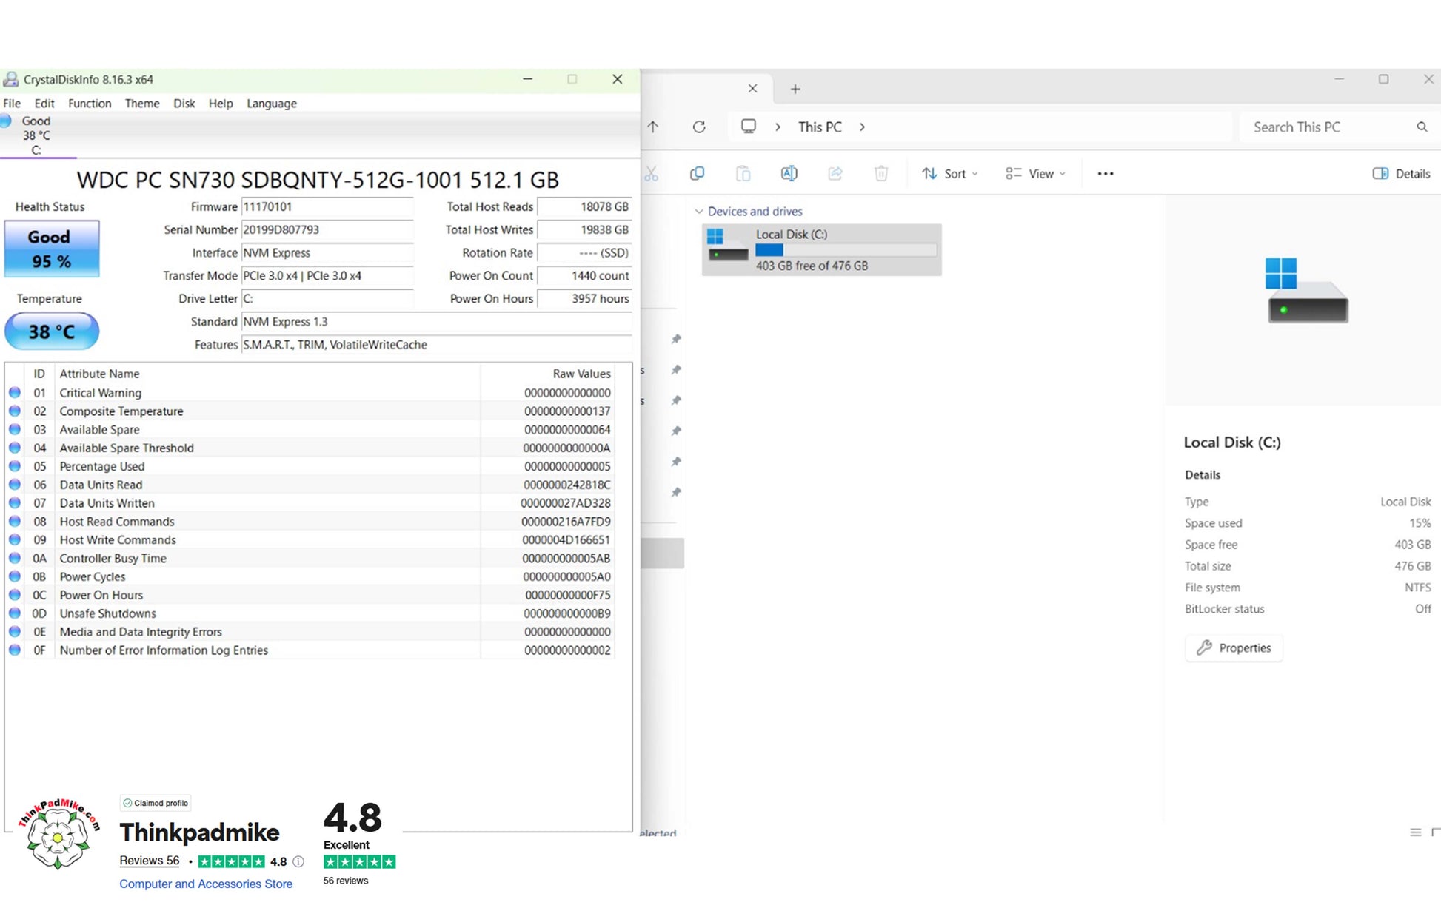This screenshot has height=905, width=1441.
Task: Select the Local Disk (C:) drive
Action: (821, 250)
